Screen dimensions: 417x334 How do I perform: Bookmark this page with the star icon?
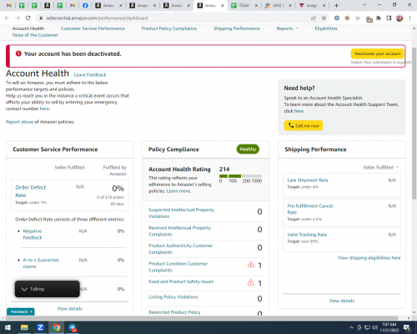pyautogui.click(x=324, y=18)
